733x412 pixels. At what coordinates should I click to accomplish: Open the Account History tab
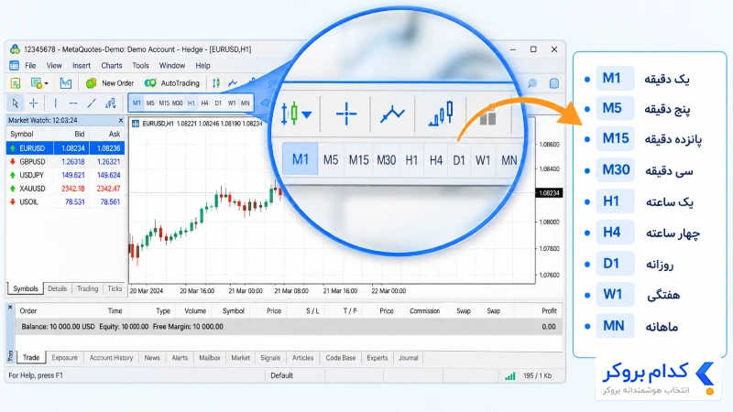[x=111, y=358]
